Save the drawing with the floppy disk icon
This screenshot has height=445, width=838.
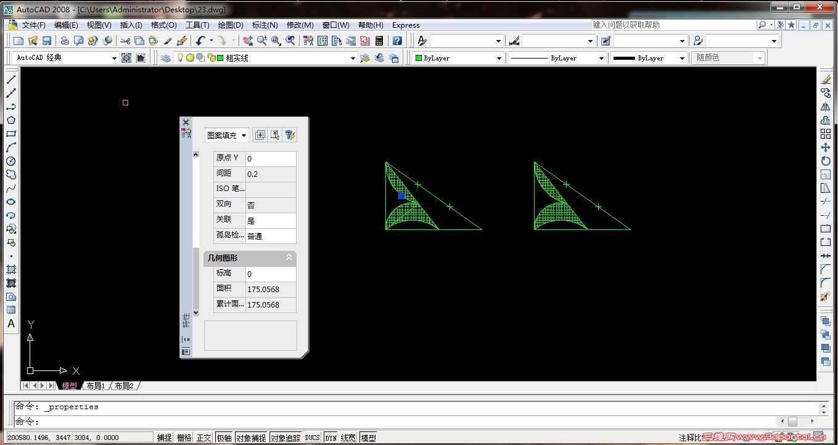pos(47,41)
